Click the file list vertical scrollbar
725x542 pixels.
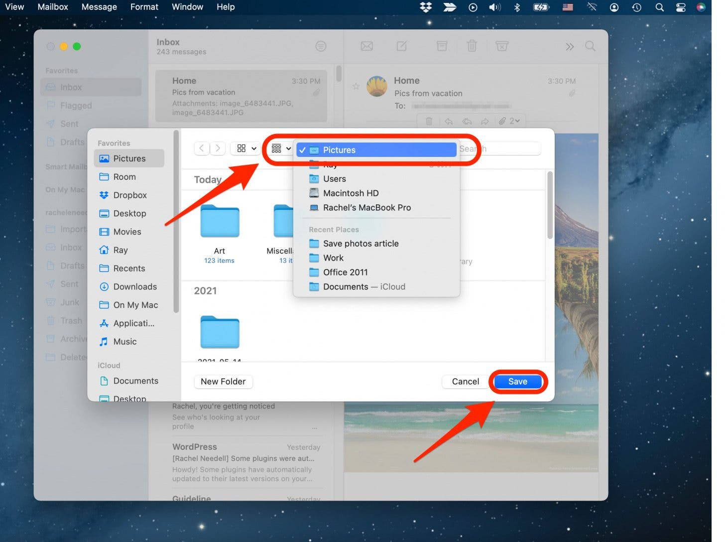coord(550,205)
